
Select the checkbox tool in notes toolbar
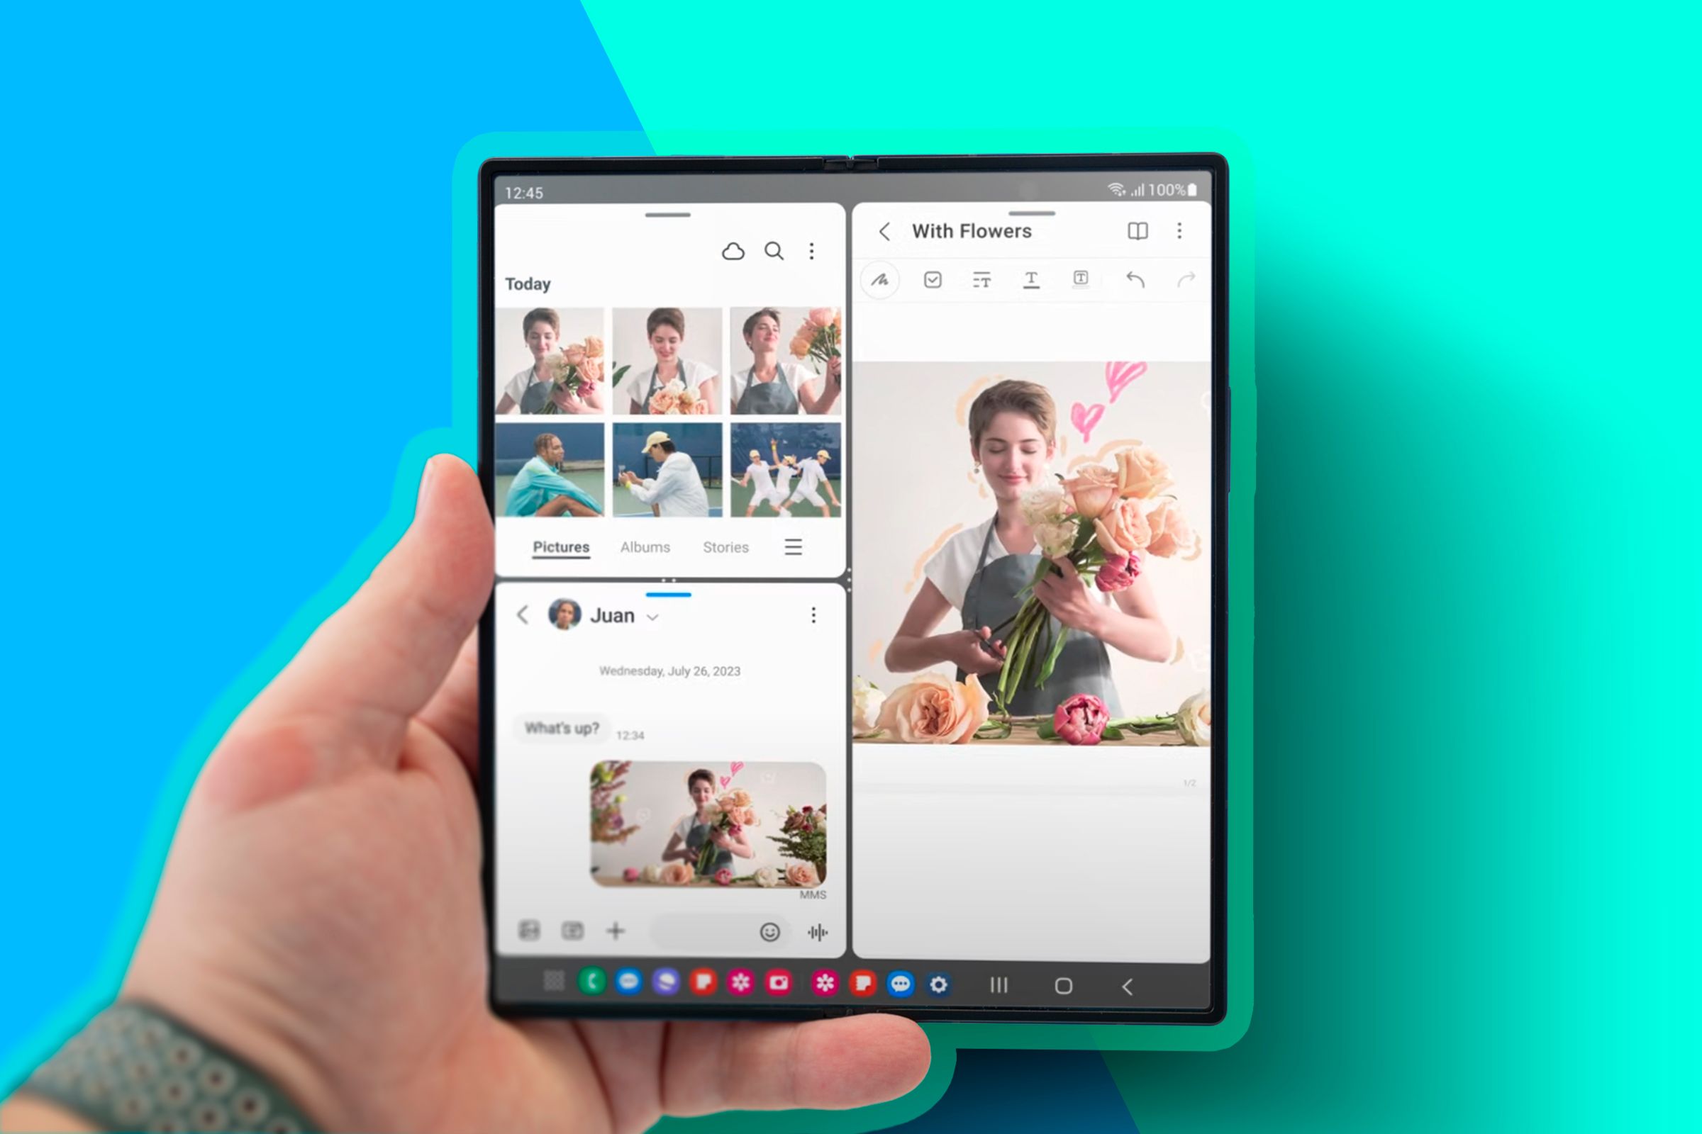click(932, 280)
